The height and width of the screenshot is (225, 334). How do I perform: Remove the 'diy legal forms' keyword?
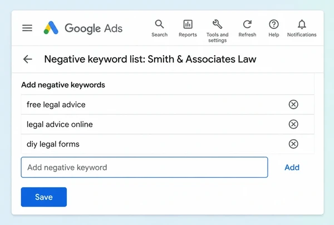(293, 144)
